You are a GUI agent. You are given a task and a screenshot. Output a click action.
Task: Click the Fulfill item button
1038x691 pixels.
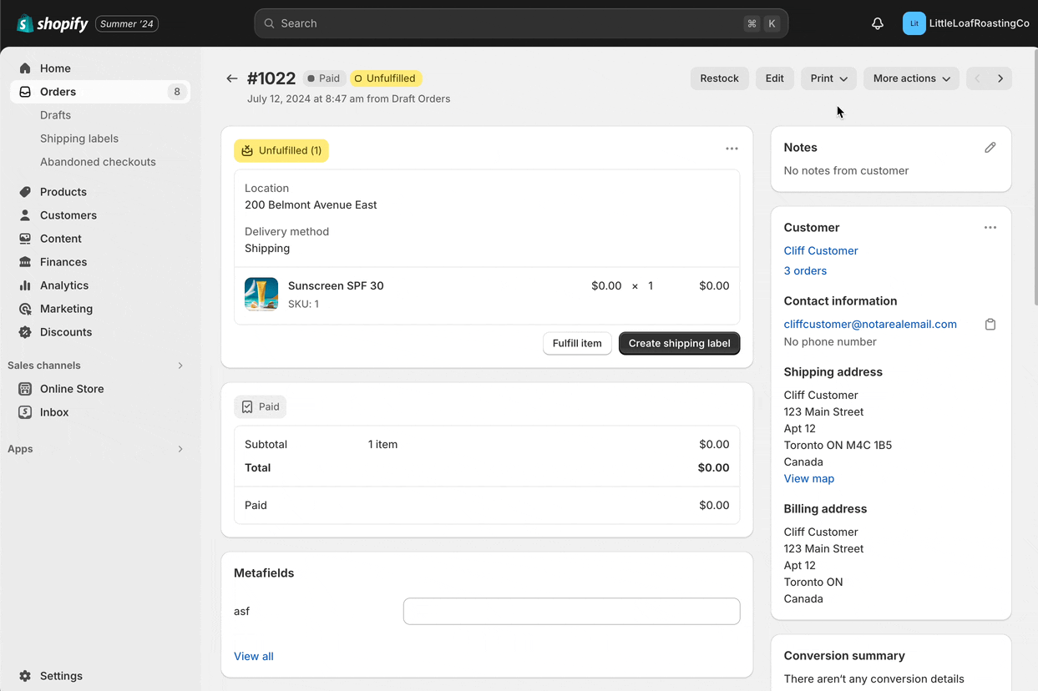577,344
